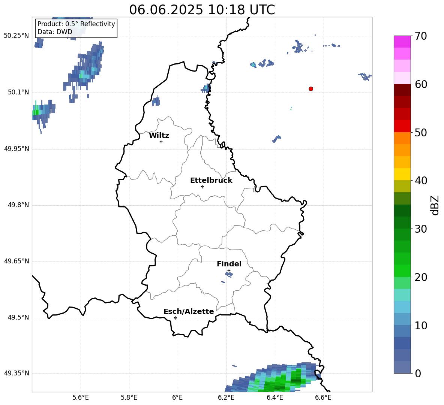Click the 6.2°E longitude label

(x=226, y=398)
